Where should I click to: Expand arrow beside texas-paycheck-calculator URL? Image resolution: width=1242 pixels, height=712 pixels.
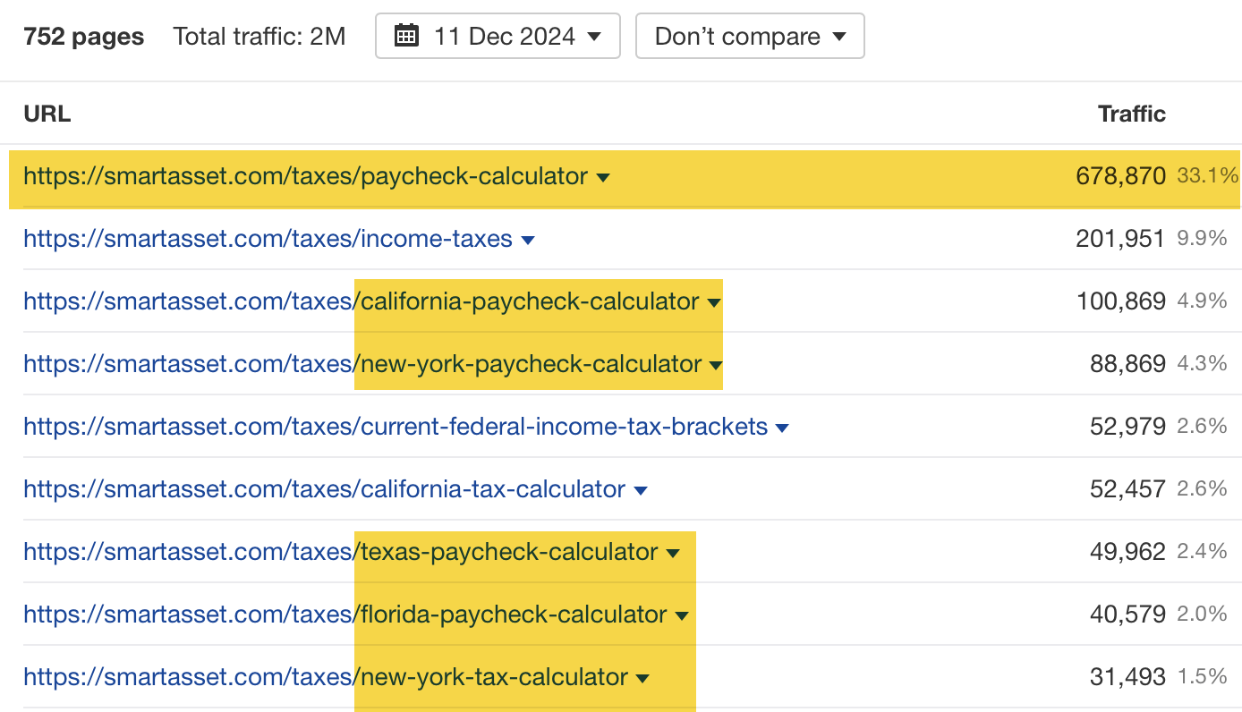click(673, 553)
